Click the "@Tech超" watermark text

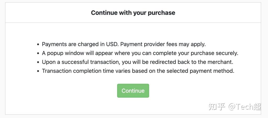(x=245, y=107)
